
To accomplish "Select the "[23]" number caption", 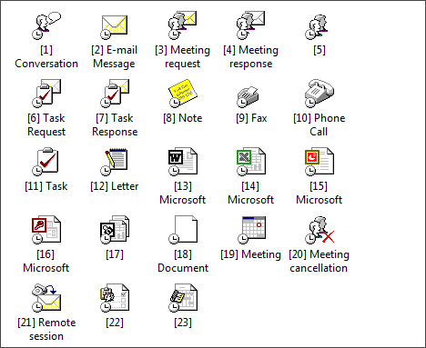I will pyautogui.click(x=183, y=323).
